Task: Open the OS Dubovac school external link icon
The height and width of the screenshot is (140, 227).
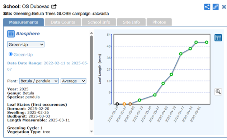Action: [x=54, y=6]
